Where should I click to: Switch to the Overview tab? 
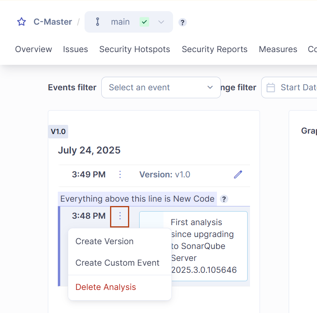tap(33, 49)
